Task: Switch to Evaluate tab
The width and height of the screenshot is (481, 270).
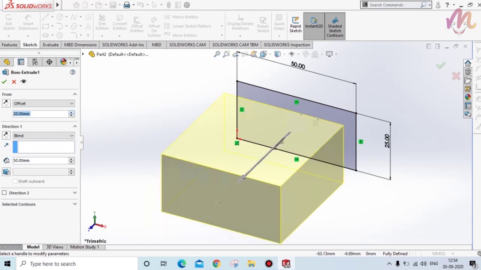Action: [x=50, y=45]
